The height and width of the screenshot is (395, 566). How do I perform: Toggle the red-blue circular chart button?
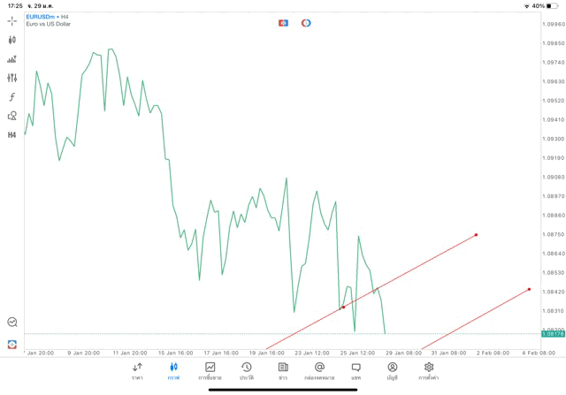[x=306, y=23]
